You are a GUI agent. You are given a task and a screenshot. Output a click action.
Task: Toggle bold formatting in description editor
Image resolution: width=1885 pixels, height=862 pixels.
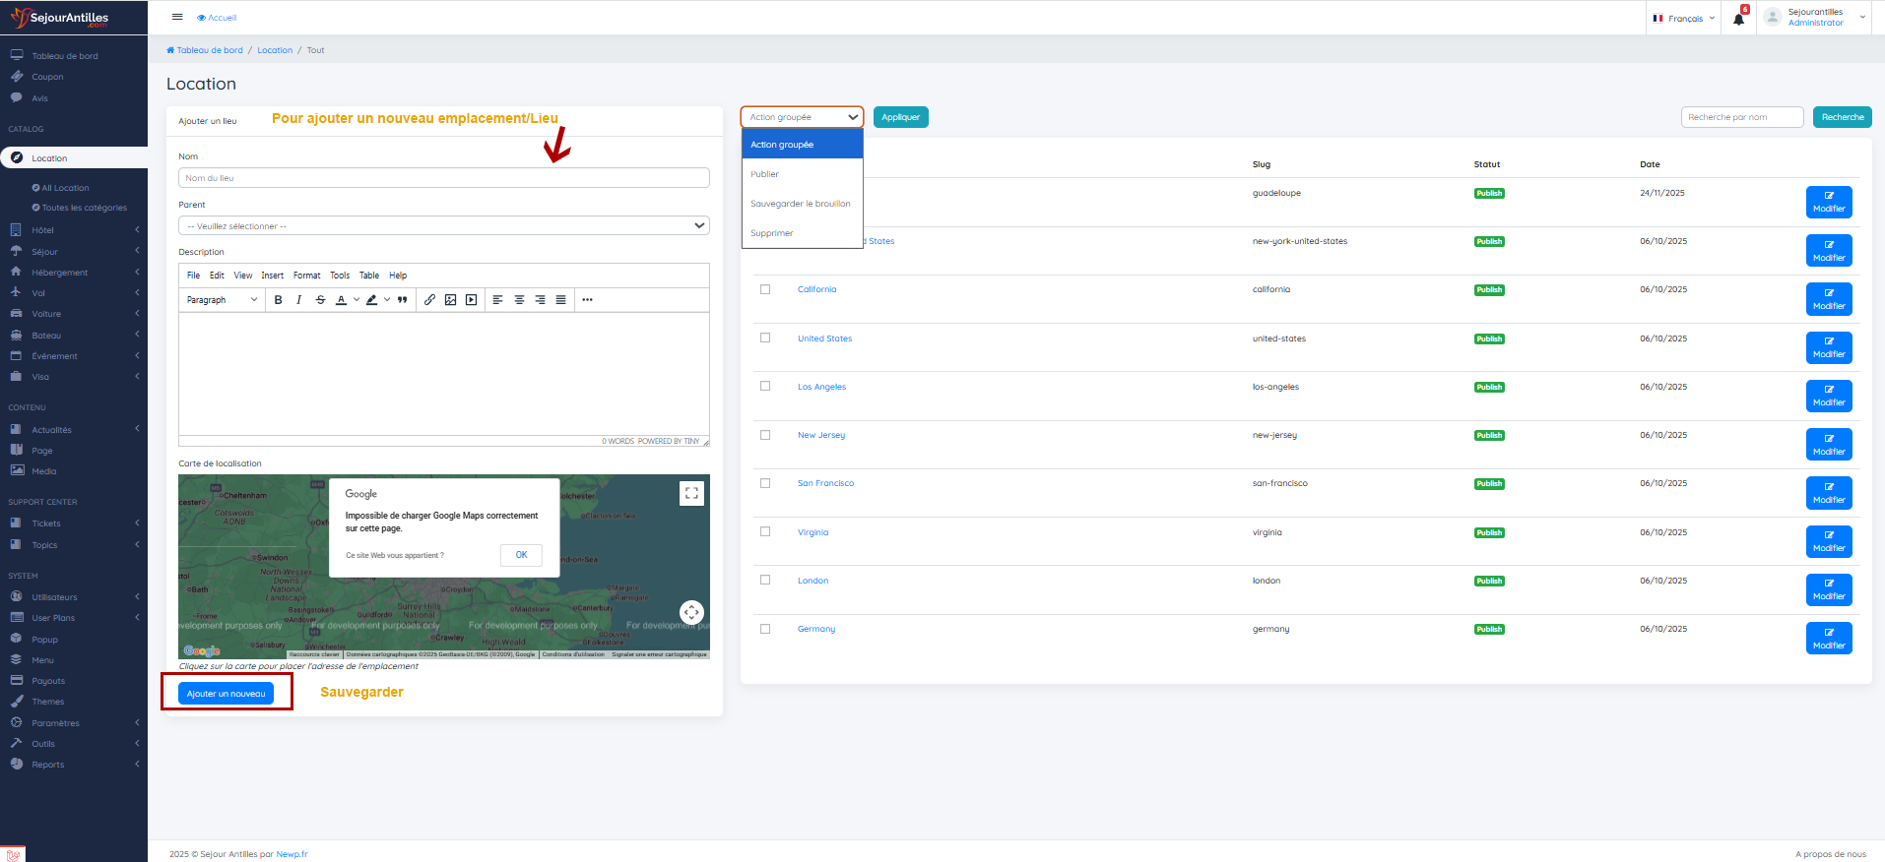pos(278,300)
